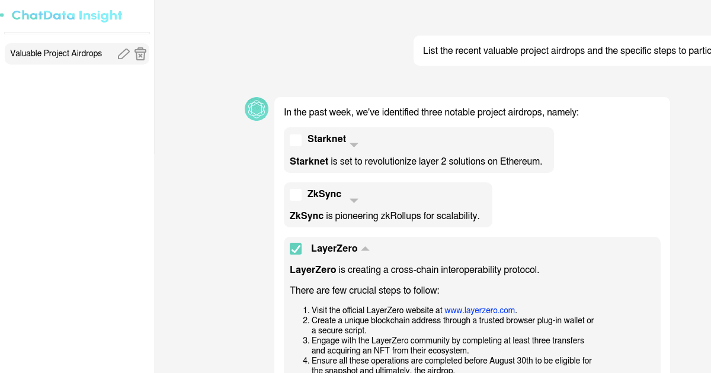Check the Starknet checkbox

[296, 140]
